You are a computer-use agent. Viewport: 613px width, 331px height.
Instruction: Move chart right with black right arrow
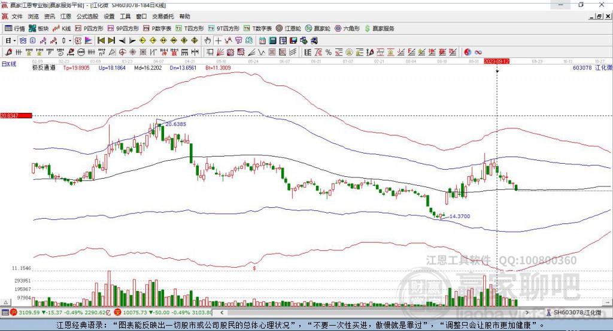tap(132, 41)
